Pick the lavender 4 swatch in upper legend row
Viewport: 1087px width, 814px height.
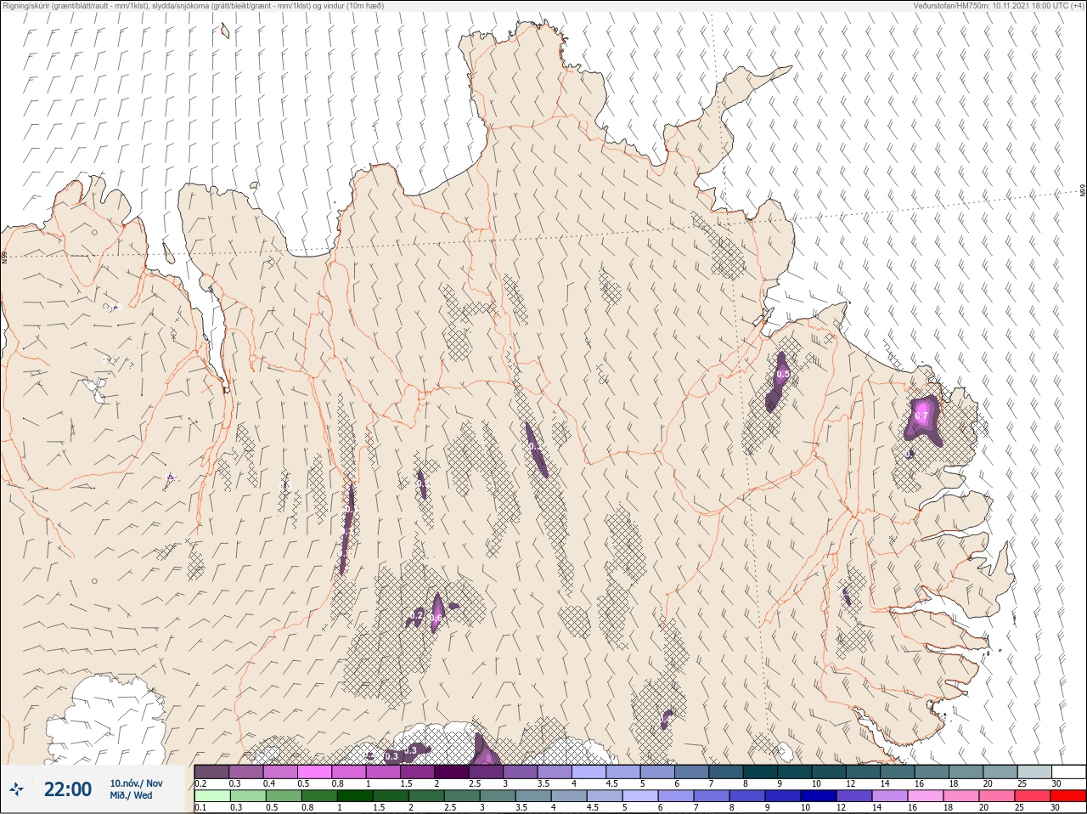coord(589,772)
